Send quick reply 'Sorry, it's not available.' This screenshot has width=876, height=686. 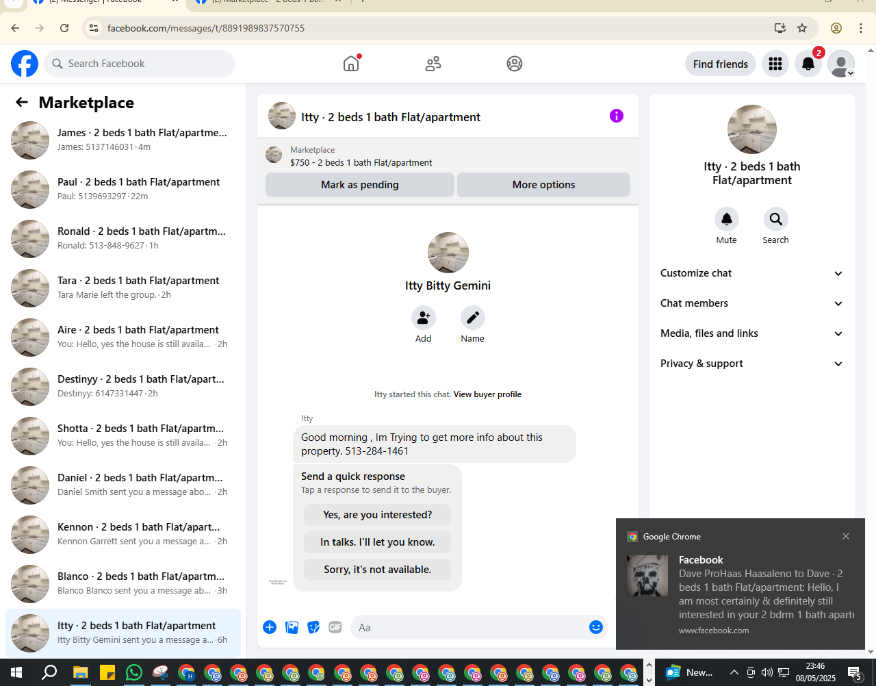coord(378,570)
